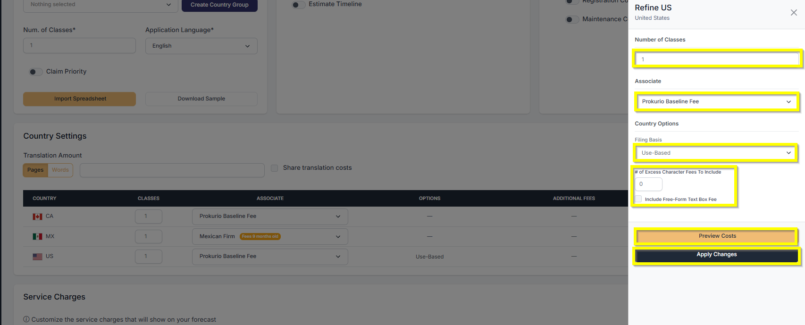Click the Number of Classes field in Refine panel

click(716, 59)
